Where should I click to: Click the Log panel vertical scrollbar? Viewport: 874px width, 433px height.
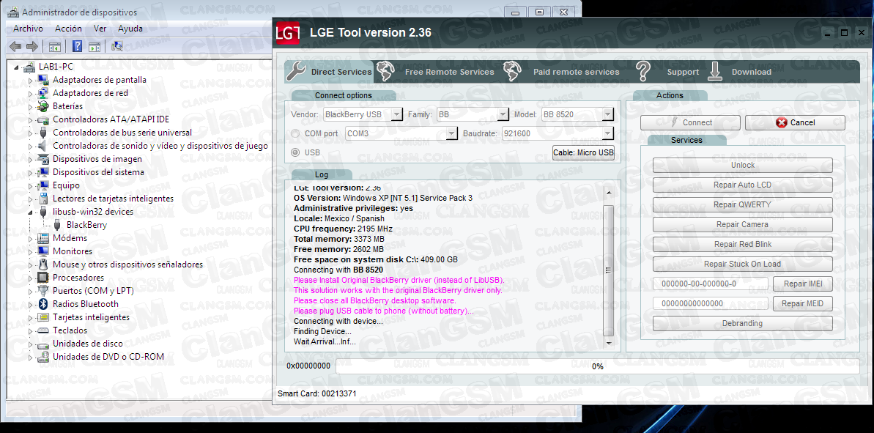[x=608, y=267]
